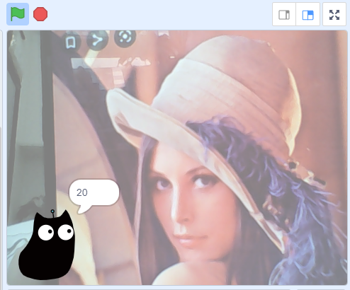
Task: Stop the project with red stop sign
Action: [40, 14]
